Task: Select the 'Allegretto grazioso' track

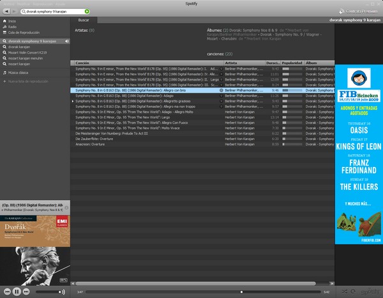Action: (202, 101)
